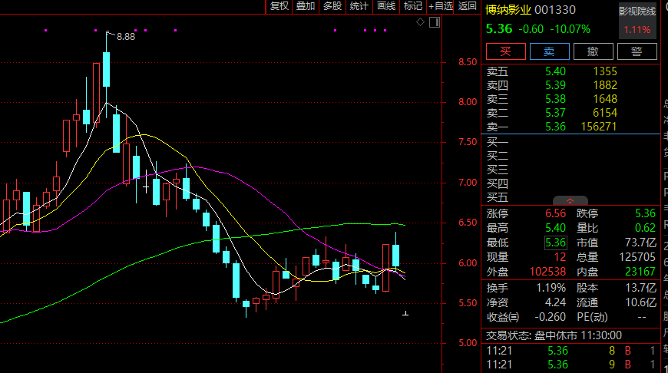Click the boxed 最低 5.36 value

click(x=556, y=243)
